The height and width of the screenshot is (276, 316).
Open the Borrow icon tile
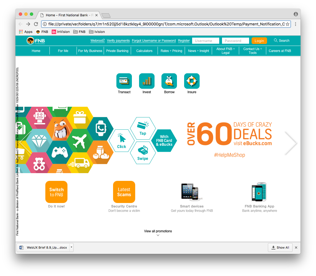(x=169, y=81)
